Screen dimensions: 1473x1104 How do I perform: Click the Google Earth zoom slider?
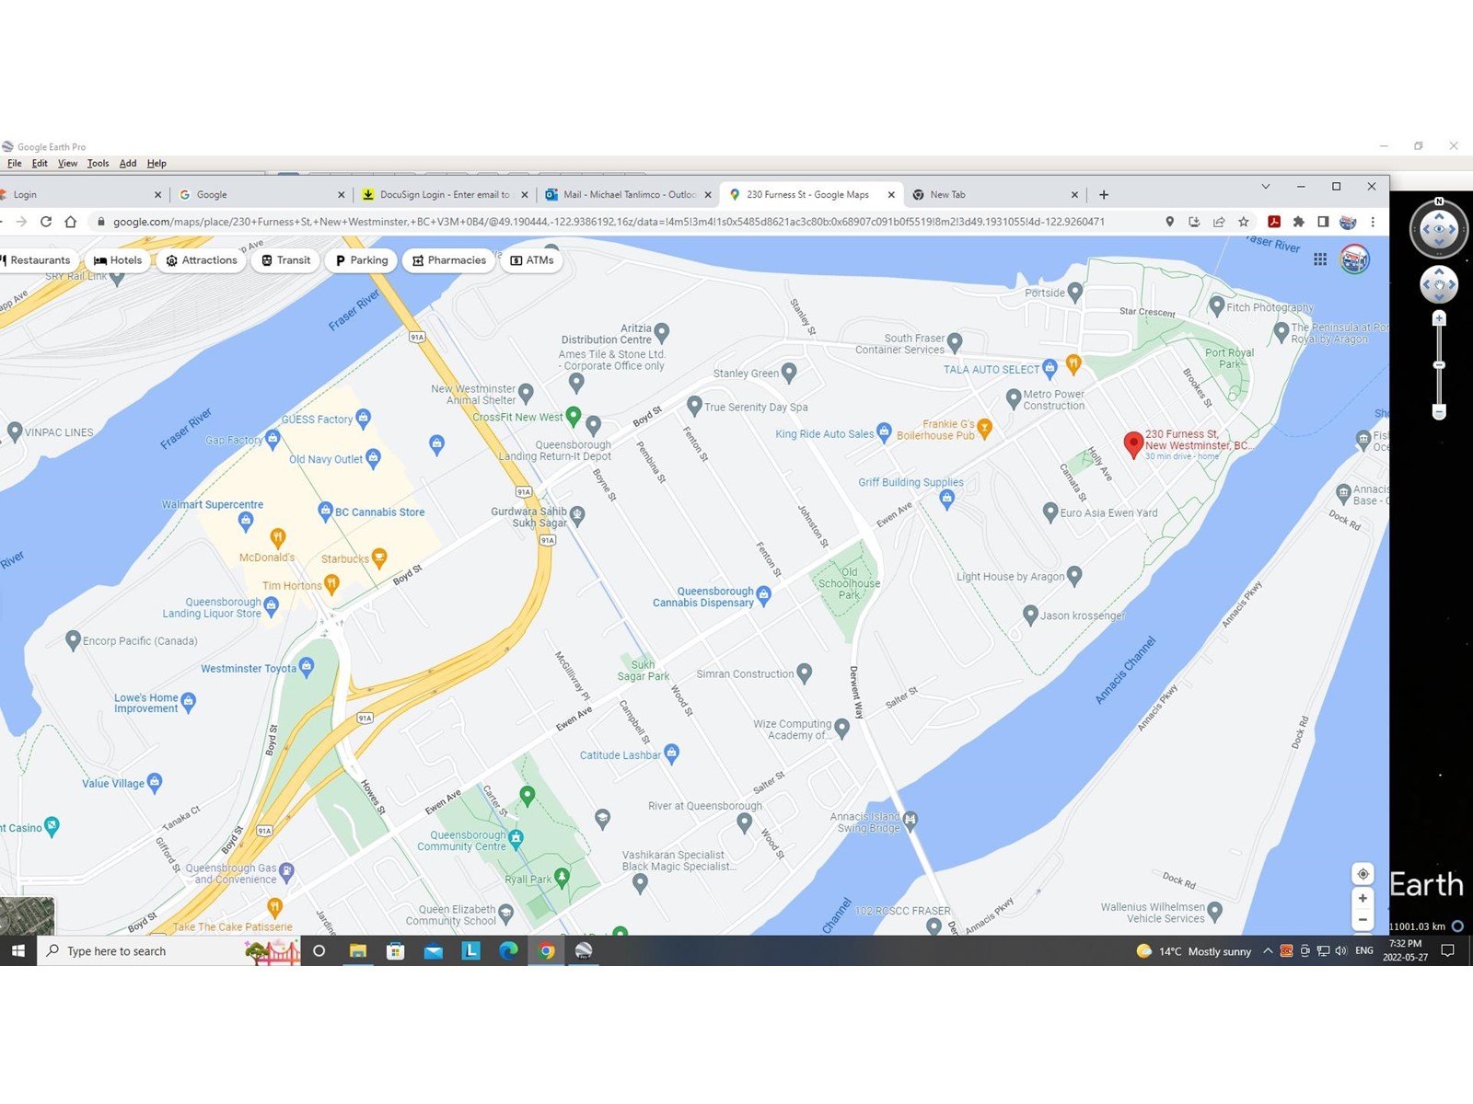pyautogui.click(x=1439, y=365)
